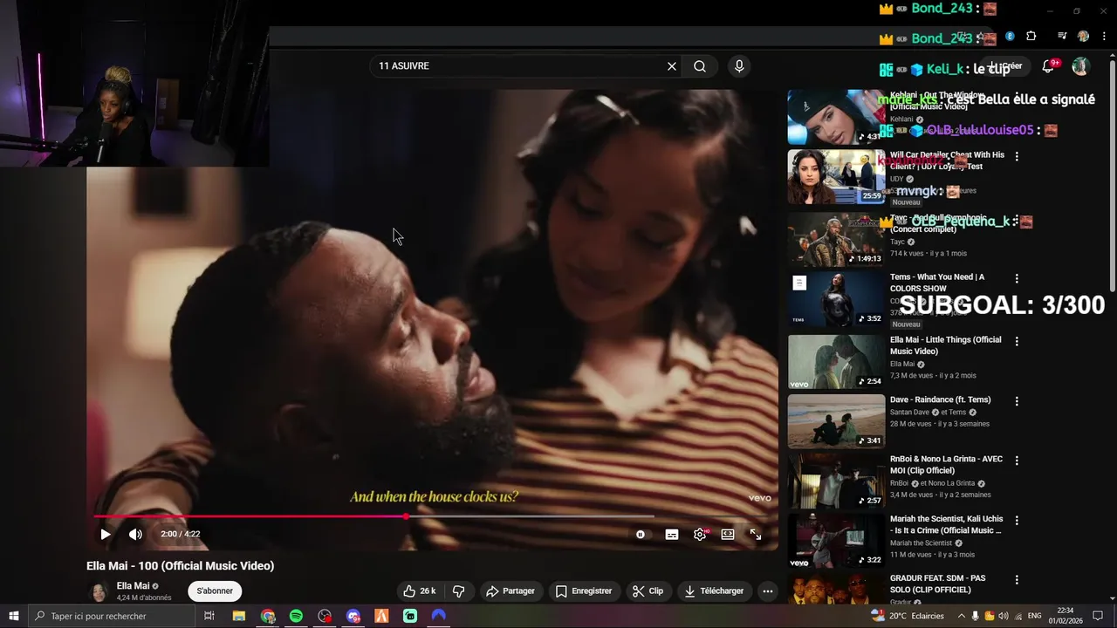Open Ella Mai Little Things video title
Image resolution: width=1117 pixels, height=628 pixels.
[945, 345]
